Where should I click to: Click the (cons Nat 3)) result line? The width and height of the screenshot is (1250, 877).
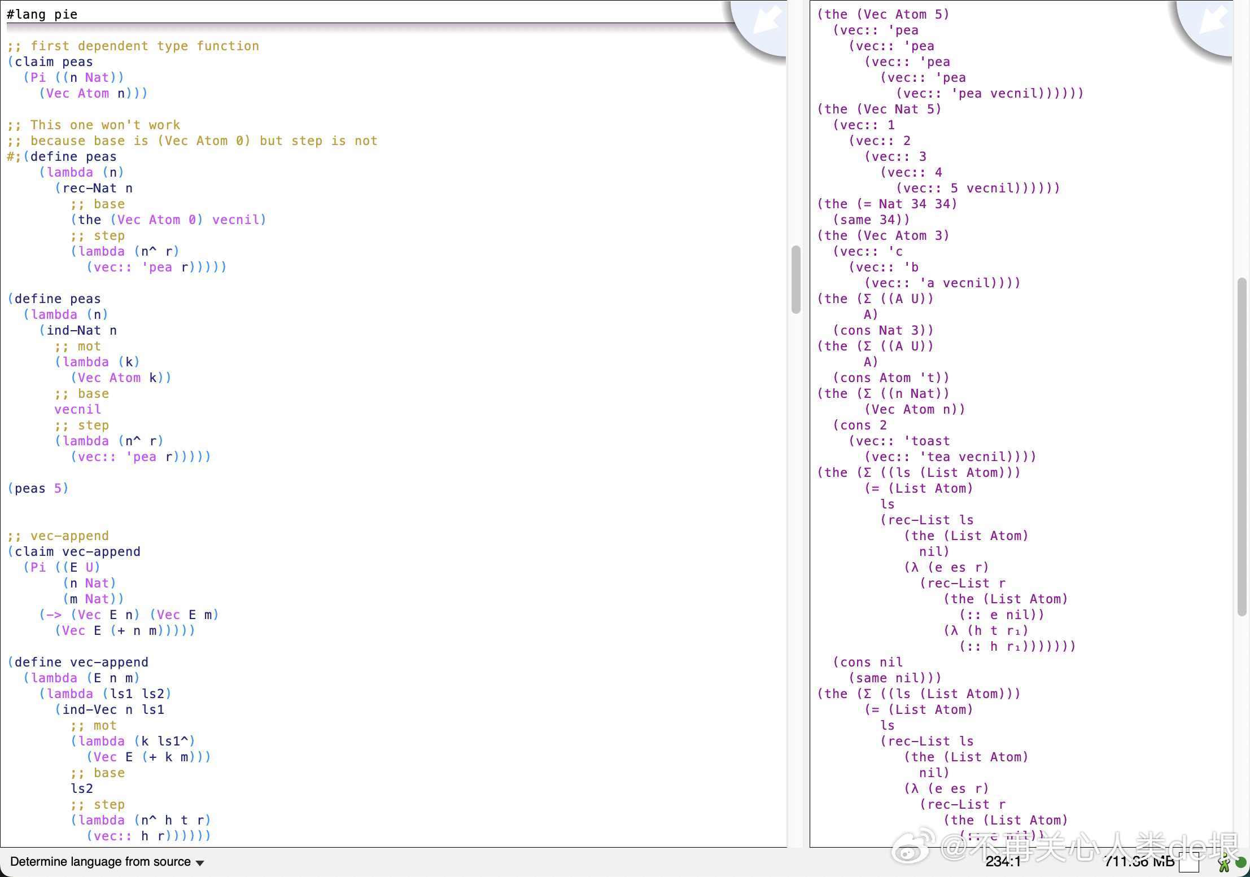pos(883,330)
